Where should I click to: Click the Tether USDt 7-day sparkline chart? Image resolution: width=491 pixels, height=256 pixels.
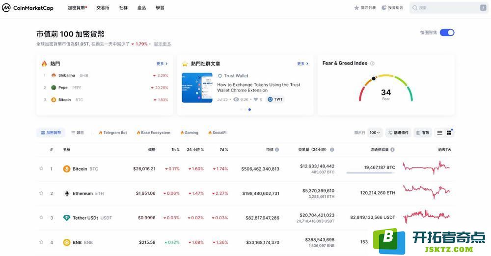tap(427, 216)
